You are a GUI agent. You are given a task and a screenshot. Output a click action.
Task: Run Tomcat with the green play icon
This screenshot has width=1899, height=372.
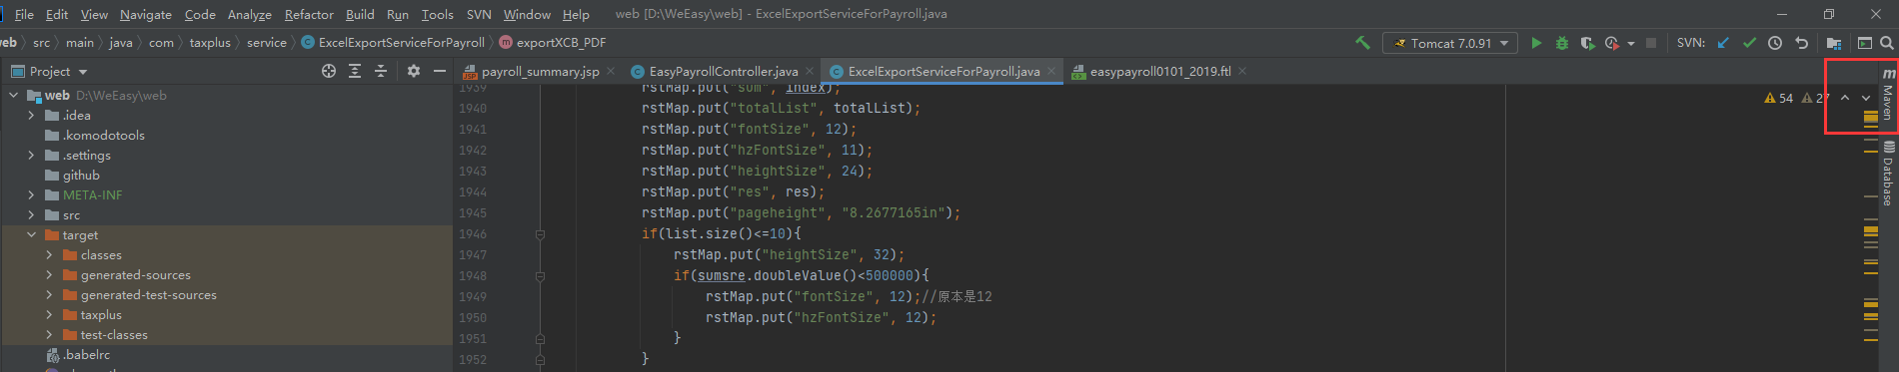click(x=1536, y=43)
